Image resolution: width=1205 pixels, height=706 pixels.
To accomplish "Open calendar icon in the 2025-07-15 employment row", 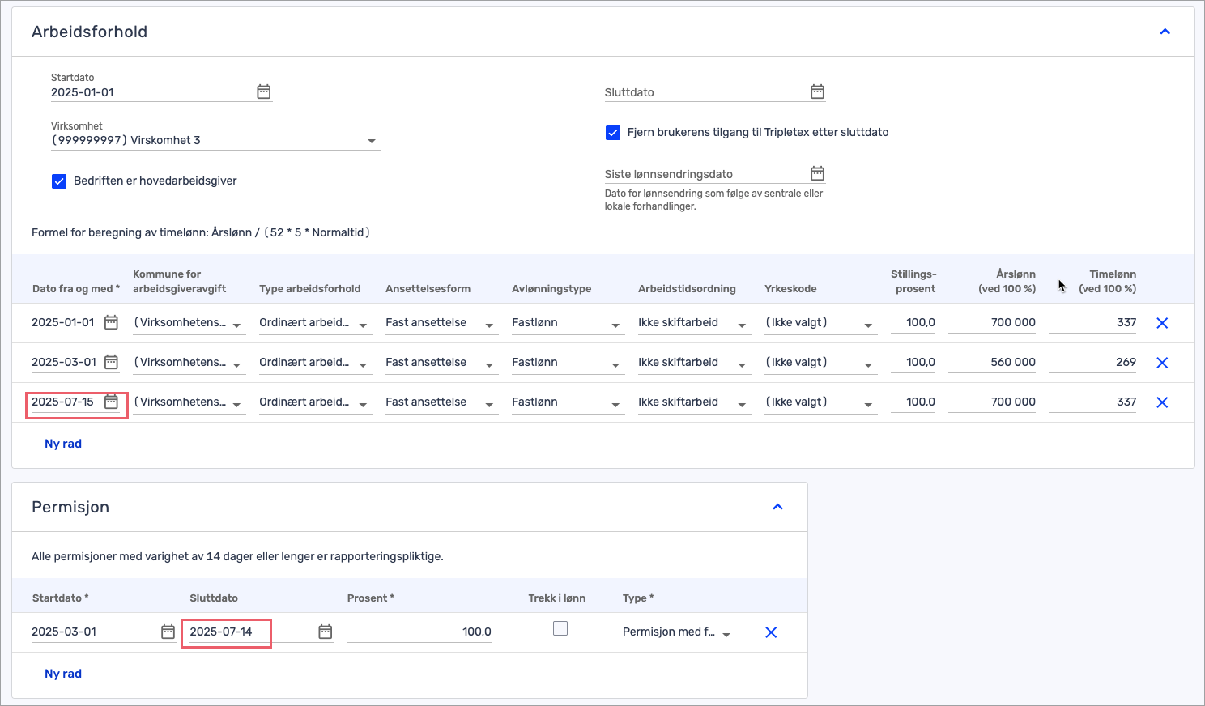I will [x=112, y=402].
